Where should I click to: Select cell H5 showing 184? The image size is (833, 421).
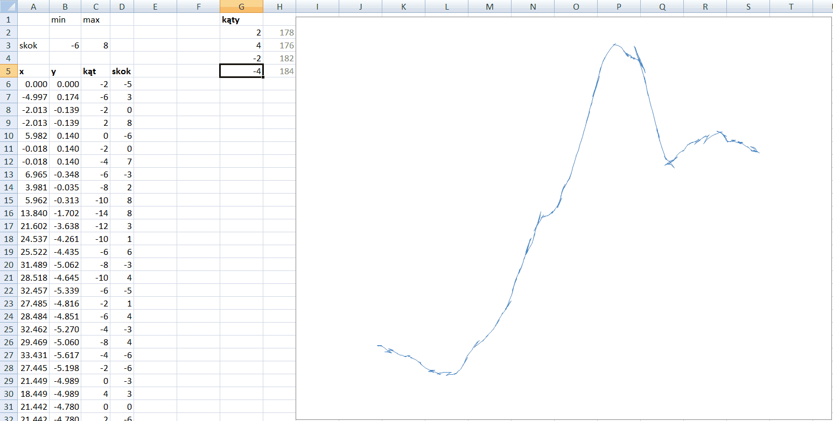coord(279,71)
